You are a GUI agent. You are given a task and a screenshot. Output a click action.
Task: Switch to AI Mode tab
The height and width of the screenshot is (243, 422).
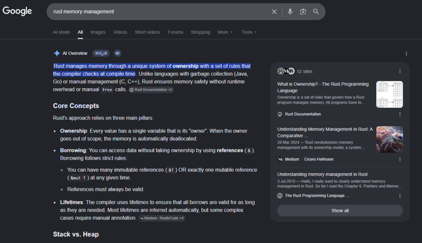point(61,32)
